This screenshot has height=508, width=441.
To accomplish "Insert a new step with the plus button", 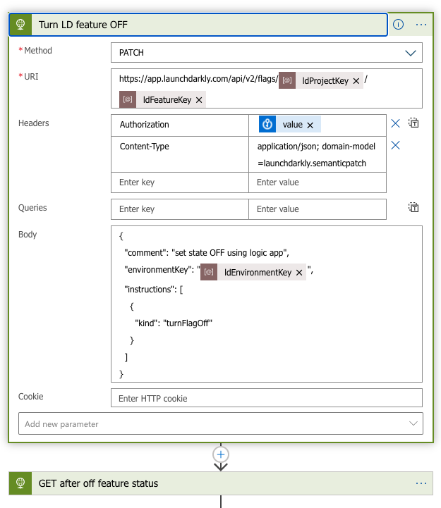I will (221, 454).
